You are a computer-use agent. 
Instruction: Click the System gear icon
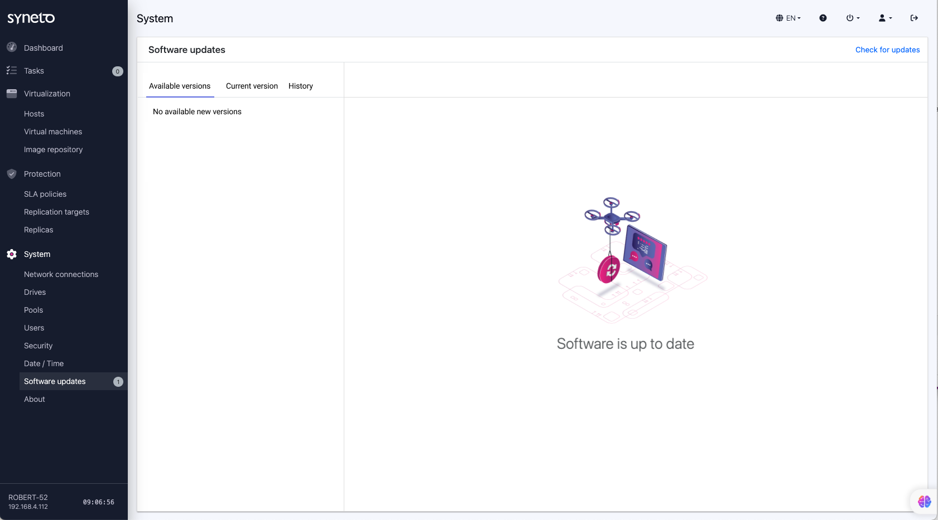pyautogui.click(x=12, y=254)
